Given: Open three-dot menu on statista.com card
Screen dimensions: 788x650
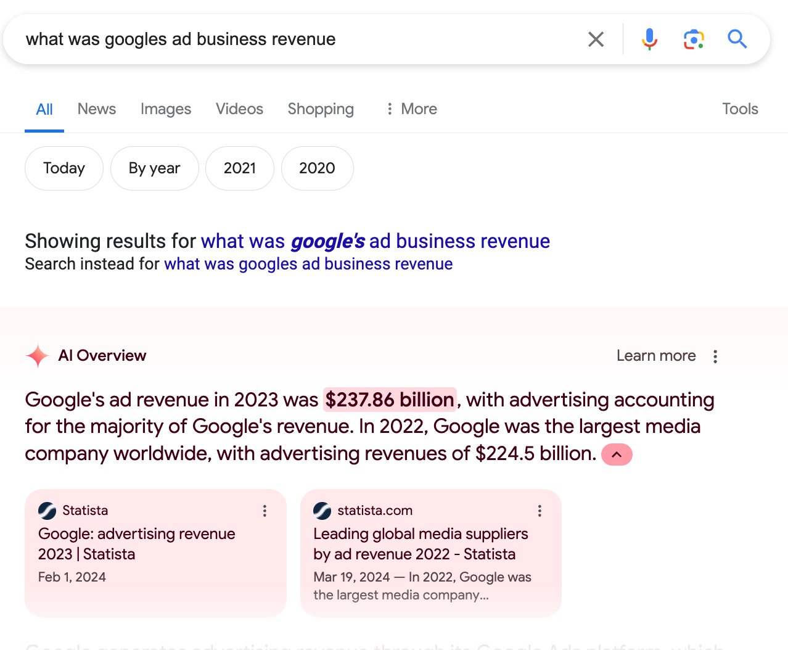Looking at the screenshot, I should click(x=540, y=511).
